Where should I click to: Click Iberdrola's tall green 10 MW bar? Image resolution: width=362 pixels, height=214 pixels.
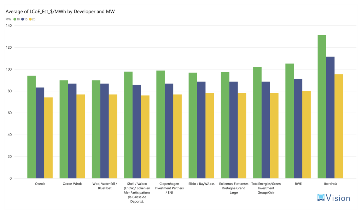[x=322, y=107]
